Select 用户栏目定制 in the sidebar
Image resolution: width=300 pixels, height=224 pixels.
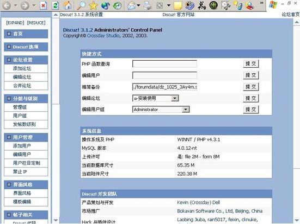click(x=26, y=163)
